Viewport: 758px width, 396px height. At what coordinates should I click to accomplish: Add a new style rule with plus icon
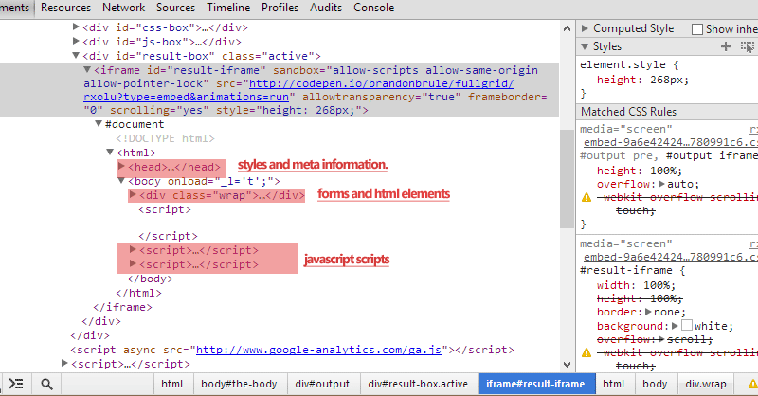click(x=726, y=46)
